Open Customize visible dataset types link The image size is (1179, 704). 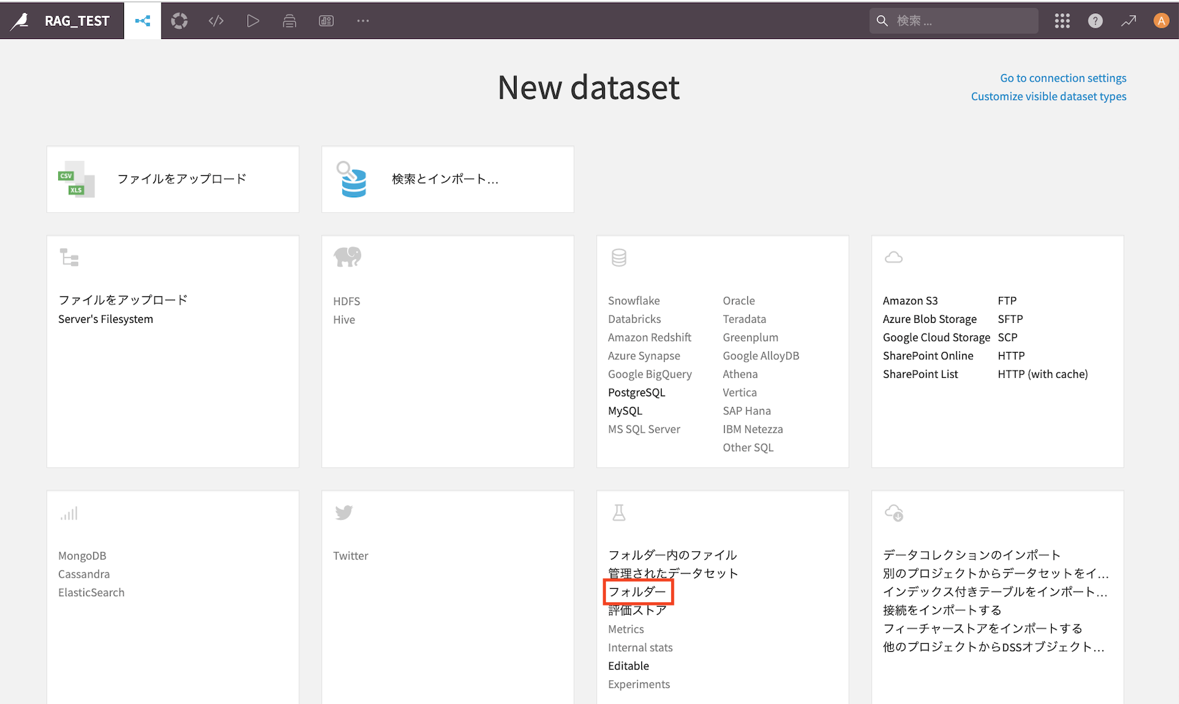(1049, 97)
